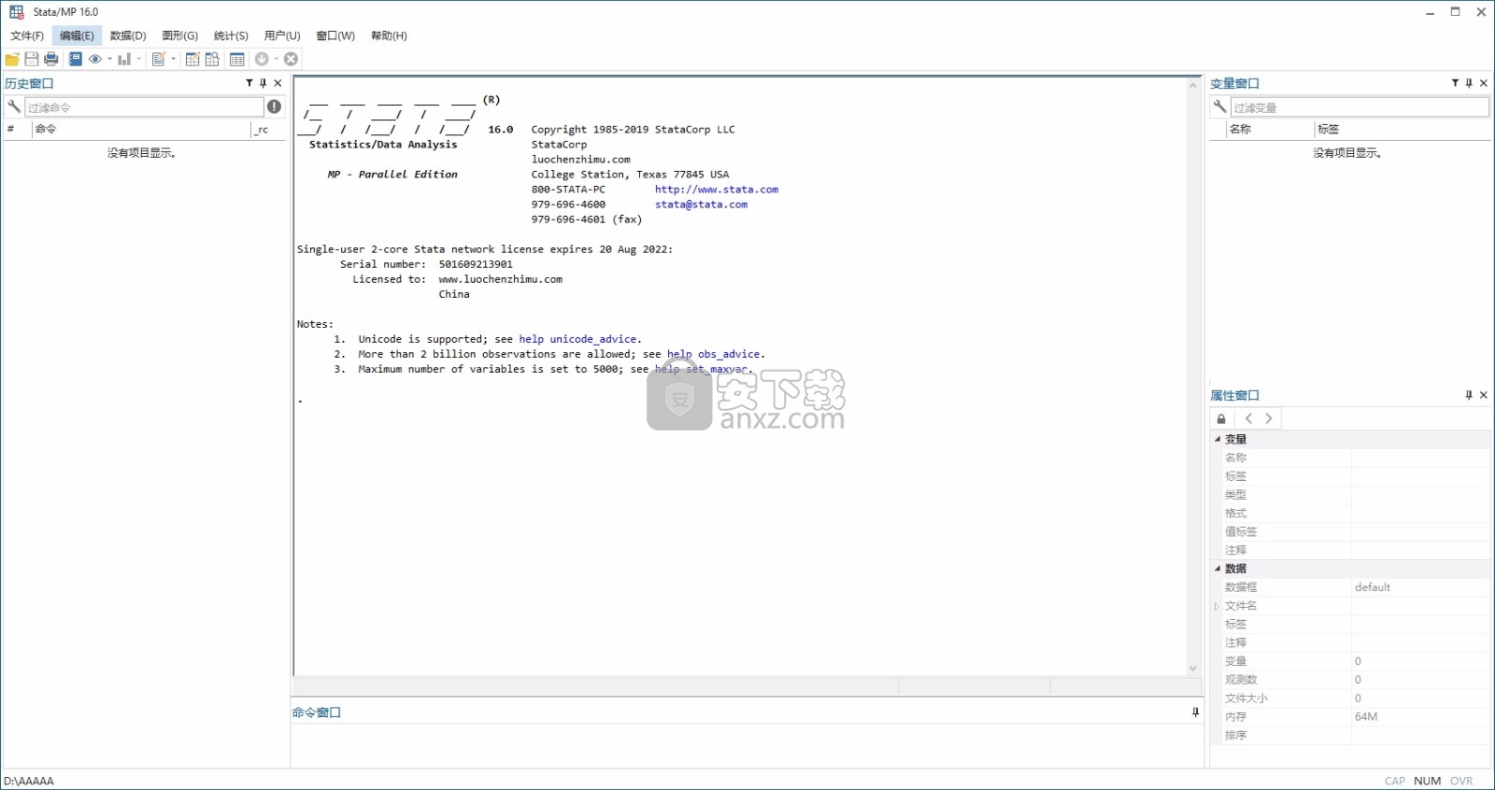Click the 命令 column header
The image size is (1495, 790).
tap(142, 129)
